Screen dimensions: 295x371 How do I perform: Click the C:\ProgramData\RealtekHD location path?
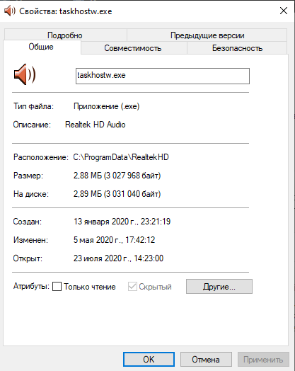[x=121, y=157]
